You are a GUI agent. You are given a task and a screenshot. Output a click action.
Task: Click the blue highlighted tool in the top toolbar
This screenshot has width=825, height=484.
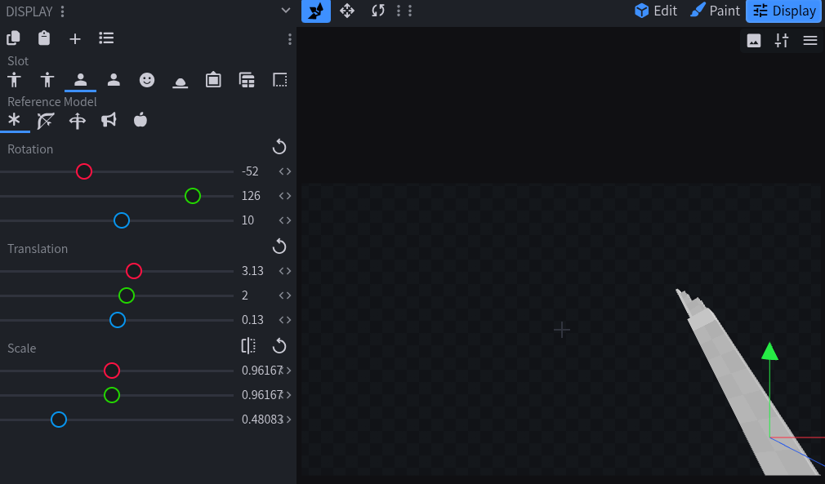[316, 11]
